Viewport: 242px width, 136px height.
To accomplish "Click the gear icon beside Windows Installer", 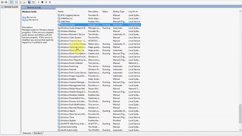I will [59, 79].
